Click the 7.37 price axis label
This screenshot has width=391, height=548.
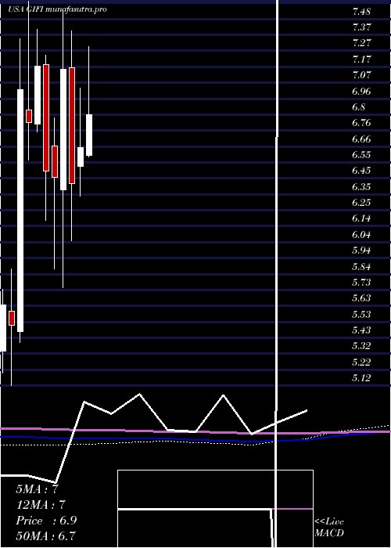(361, 27)
